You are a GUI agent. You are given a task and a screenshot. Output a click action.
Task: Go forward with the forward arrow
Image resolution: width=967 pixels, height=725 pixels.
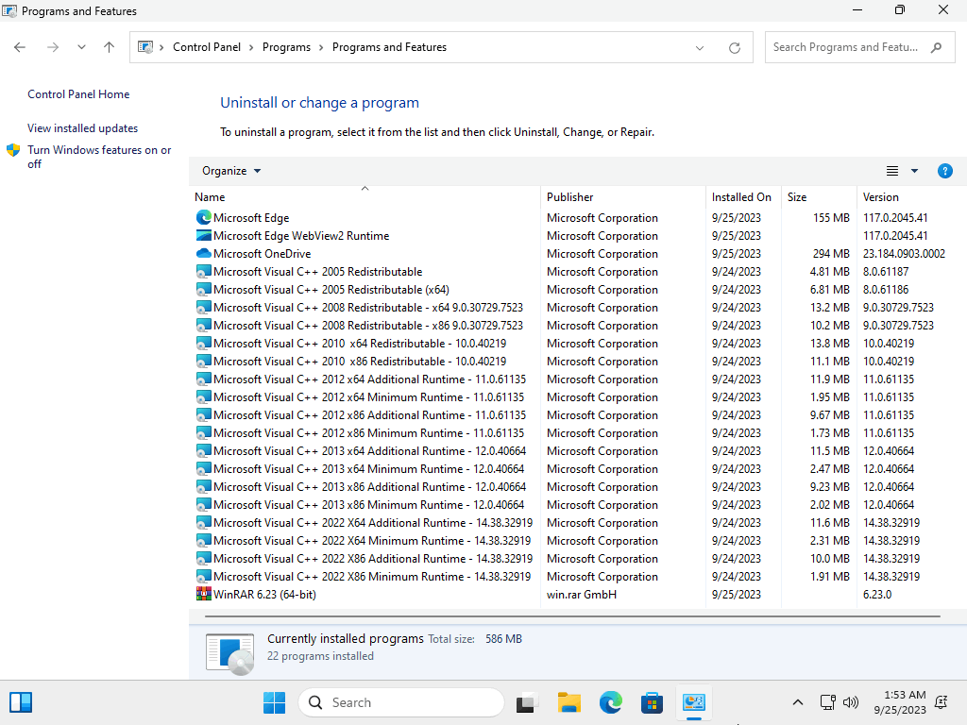tap(53, 47)
